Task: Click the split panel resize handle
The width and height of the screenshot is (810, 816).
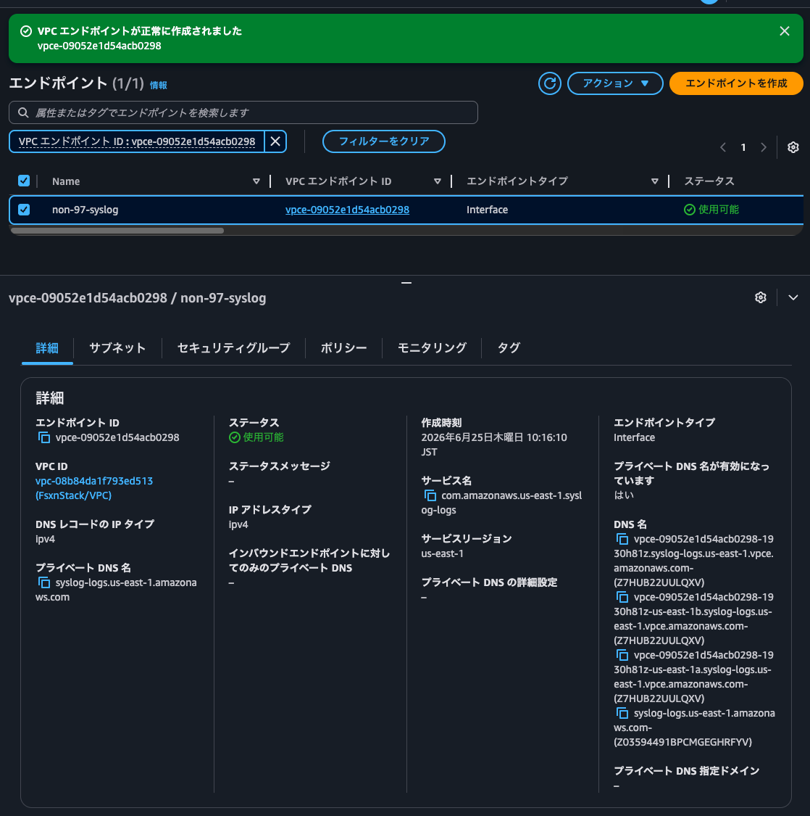Action: tap(406, 283)
